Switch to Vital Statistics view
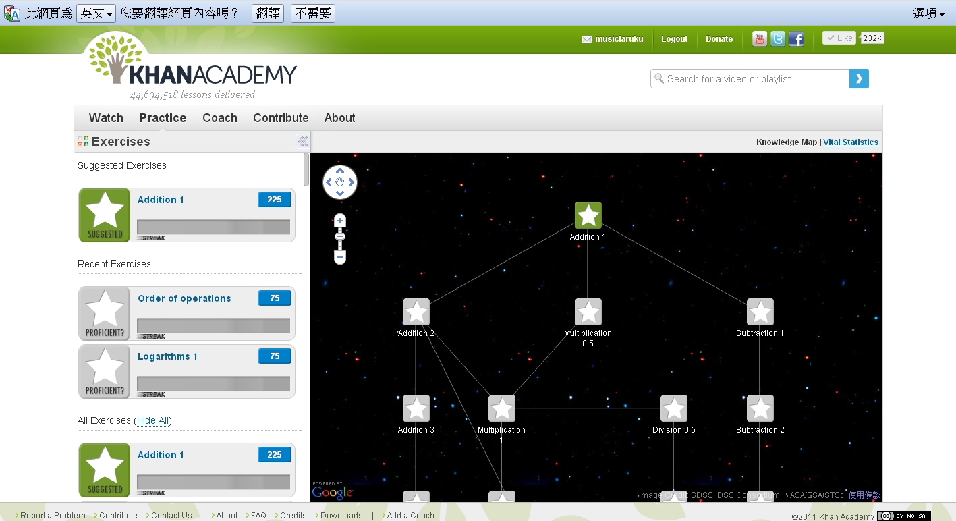This screenshot has width=956, height=521. 851,142
